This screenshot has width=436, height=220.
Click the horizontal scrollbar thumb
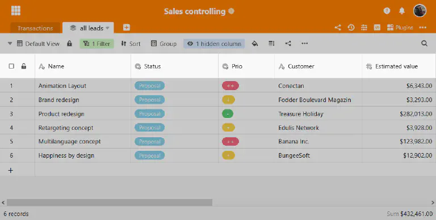click(x=110, y=202)
